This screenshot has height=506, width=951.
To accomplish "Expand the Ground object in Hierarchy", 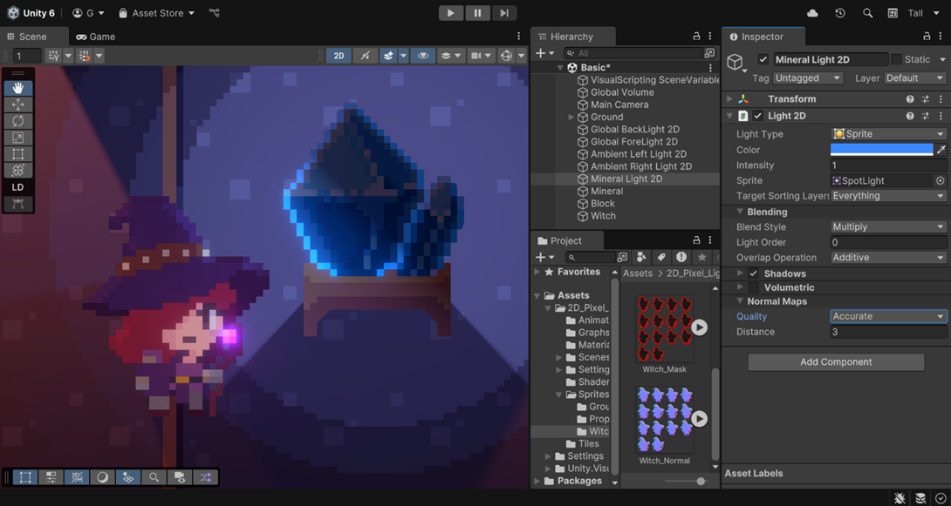I will pyautogui.click(x=571, y=117).
